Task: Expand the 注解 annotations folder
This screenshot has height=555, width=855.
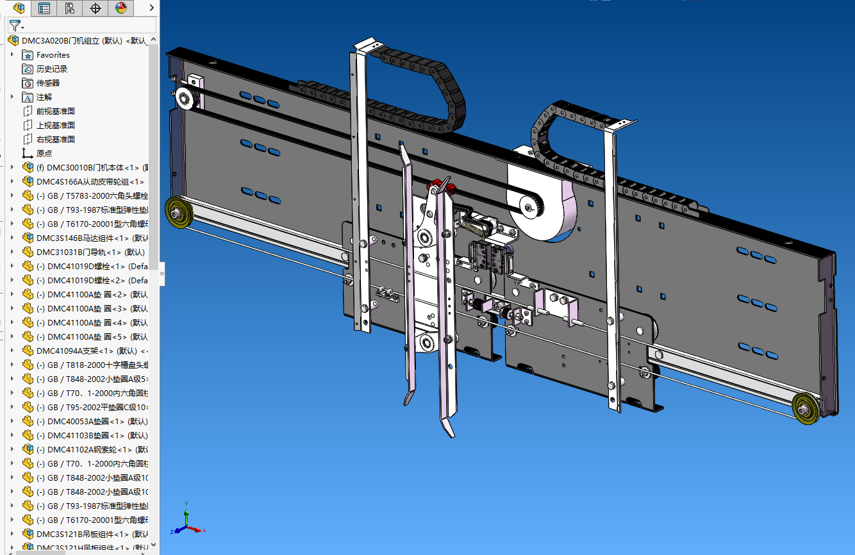Action: pos(12,97)
